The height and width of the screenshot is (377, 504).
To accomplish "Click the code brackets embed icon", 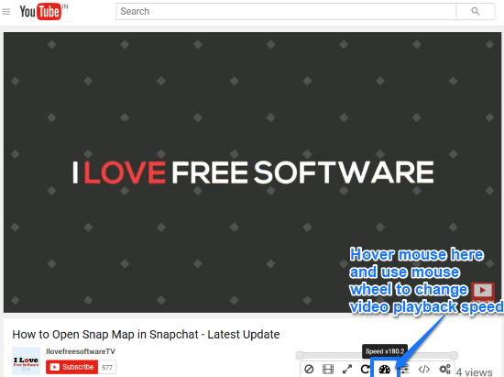I will pyautogui.click(x=424, y=370).
